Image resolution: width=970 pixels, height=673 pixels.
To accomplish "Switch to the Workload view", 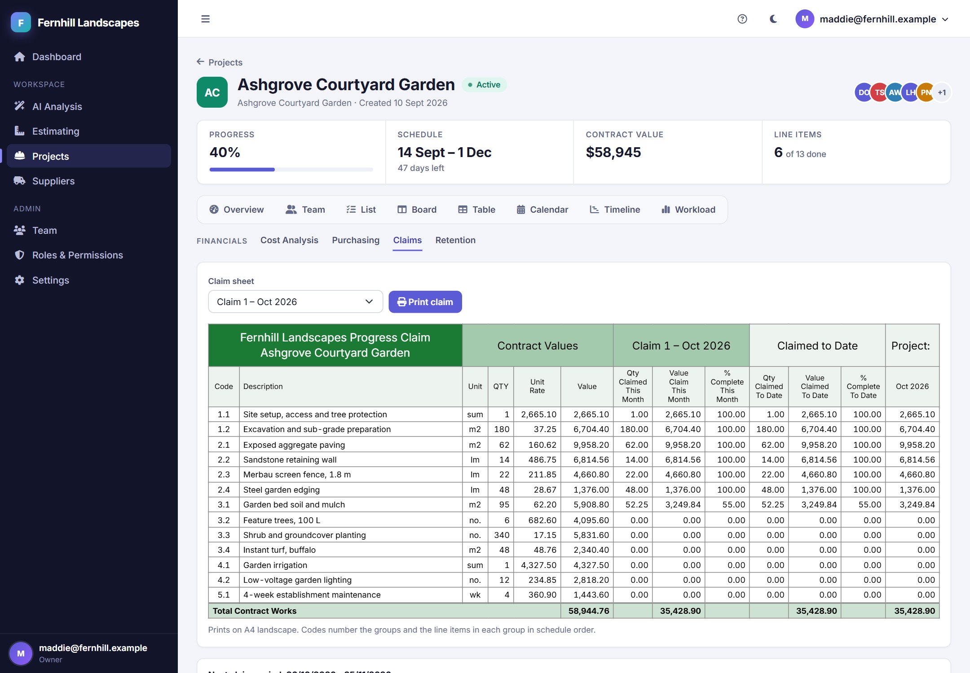I will point(688,210).
